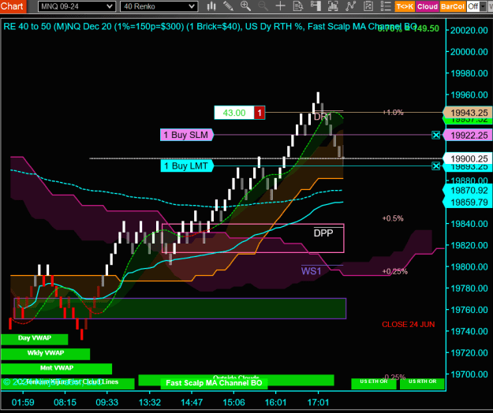Open the bar type chart style icon
Viewport: 493px width, 413px height.
pos(211,6)
